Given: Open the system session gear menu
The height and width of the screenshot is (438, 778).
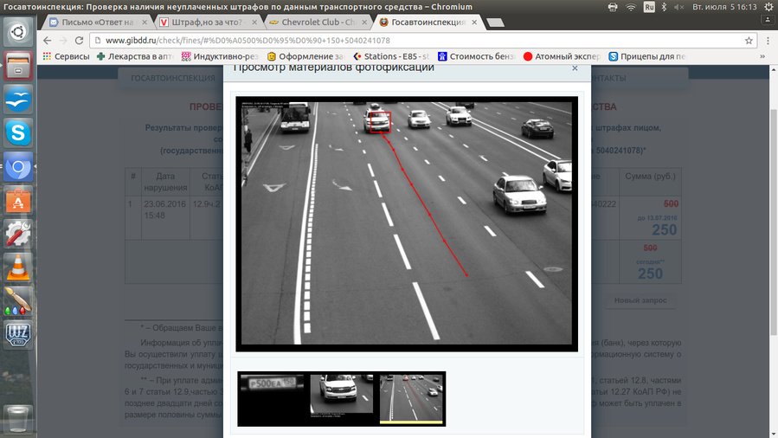Looking at the screenshot, I should point(768,7).
